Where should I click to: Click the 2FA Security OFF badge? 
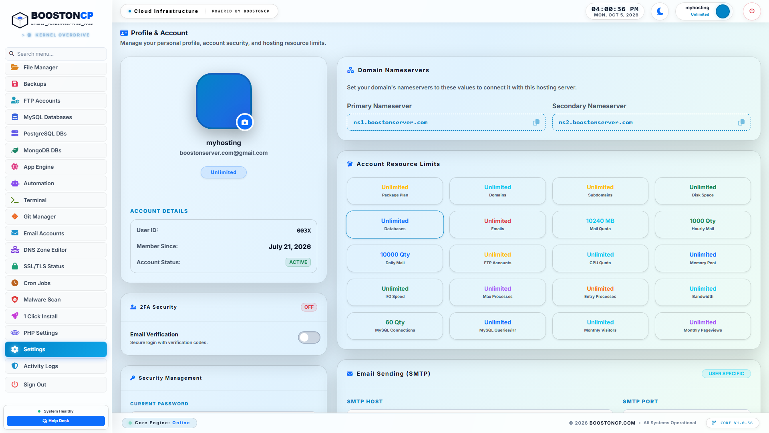pos(309,307)
